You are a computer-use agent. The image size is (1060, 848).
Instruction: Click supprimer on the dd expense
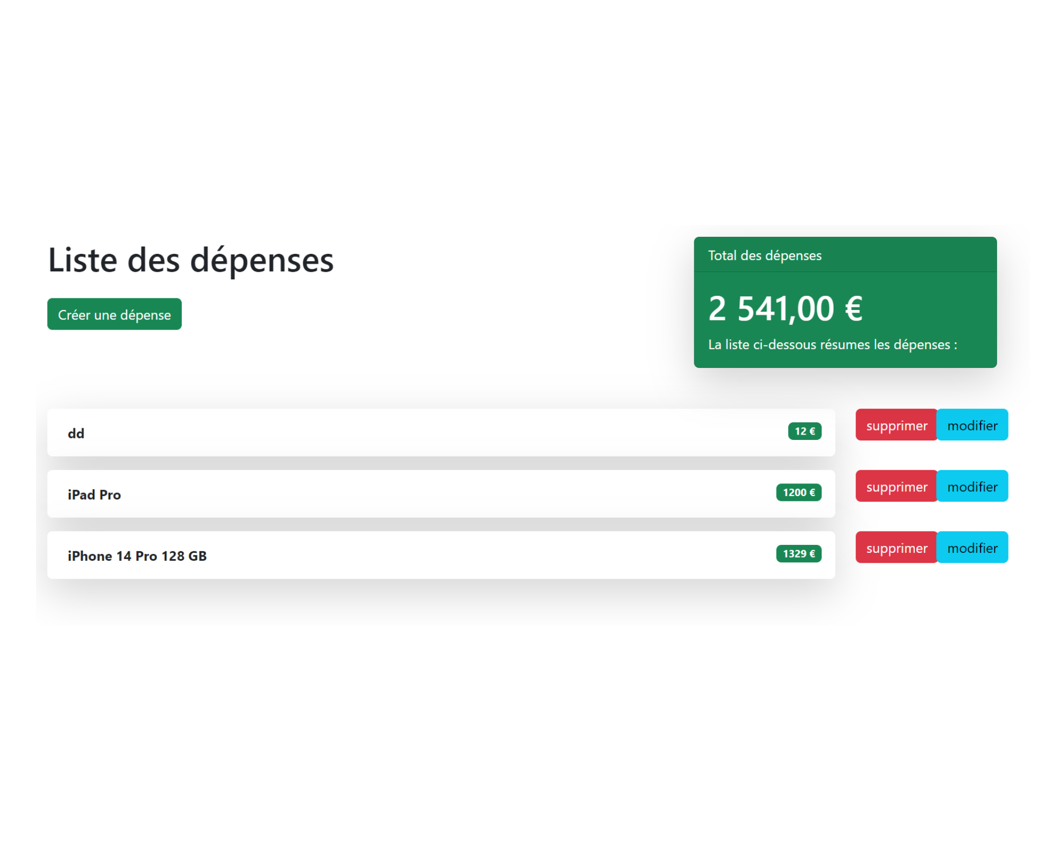tap(896, 425)
